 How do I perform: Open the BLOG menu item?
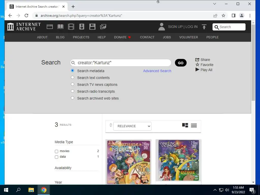[60, 37]
